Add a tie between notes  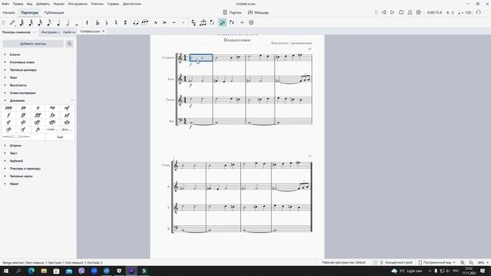tap(136, 22)
